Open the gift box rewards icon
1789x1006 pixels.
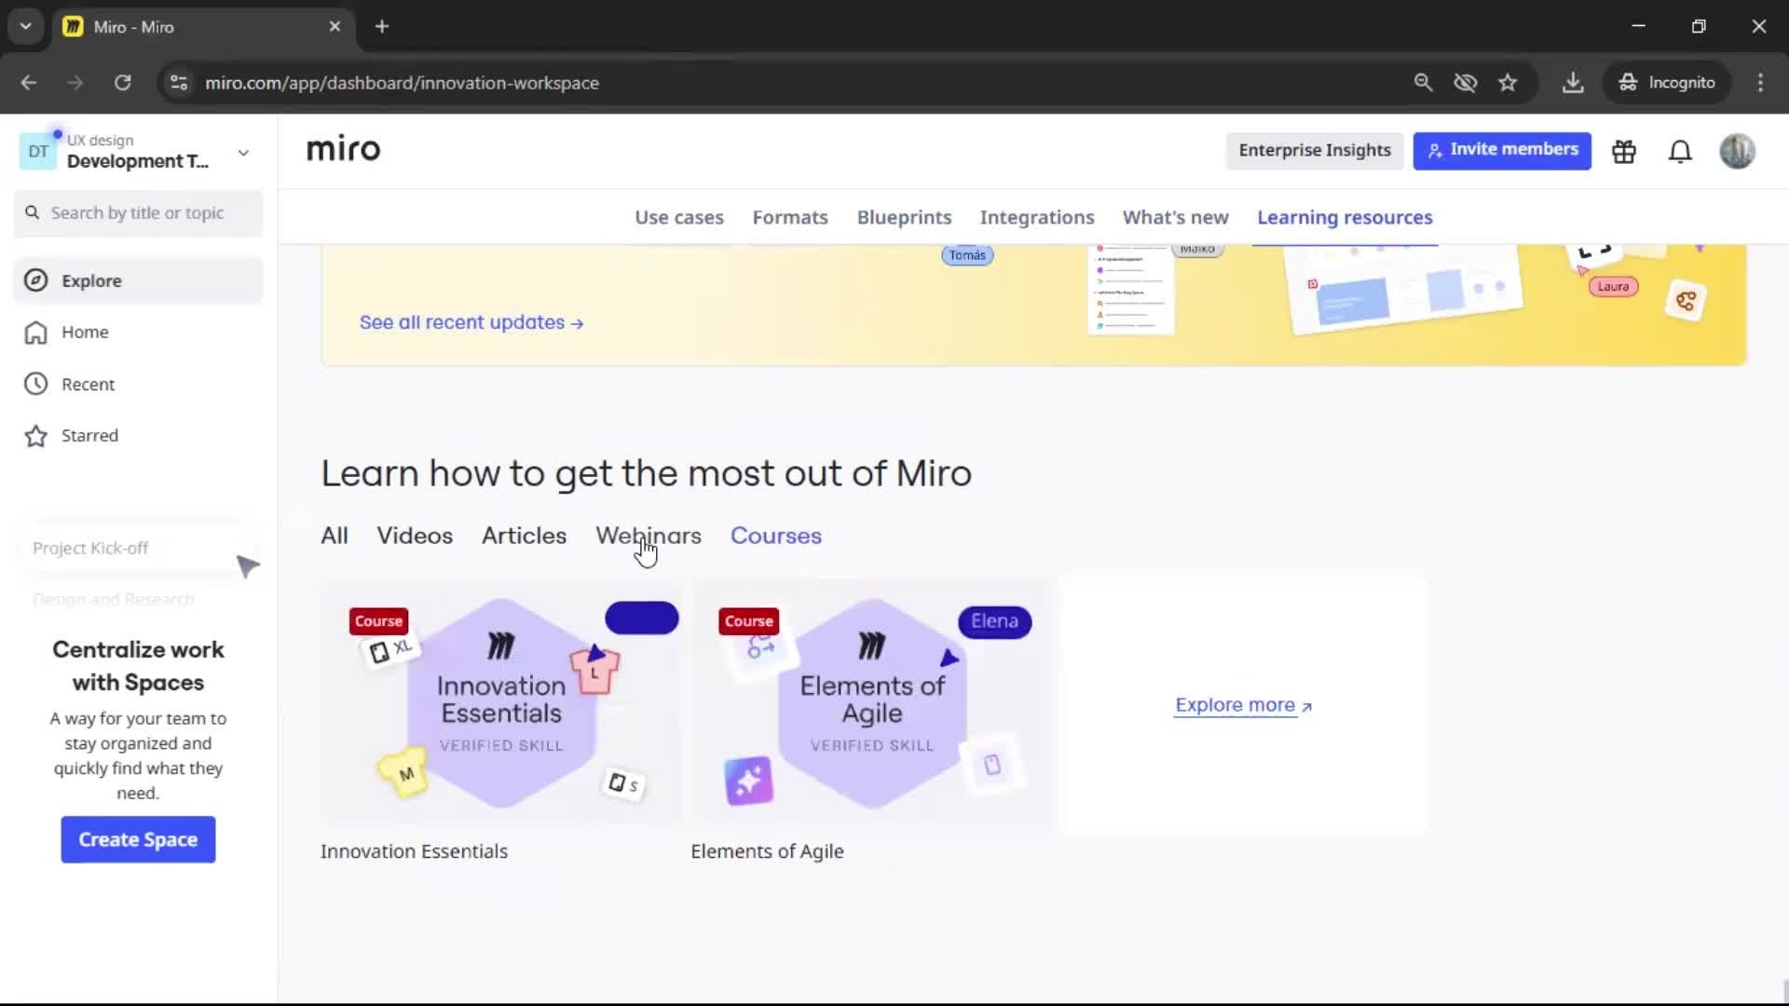[1624, 151]
